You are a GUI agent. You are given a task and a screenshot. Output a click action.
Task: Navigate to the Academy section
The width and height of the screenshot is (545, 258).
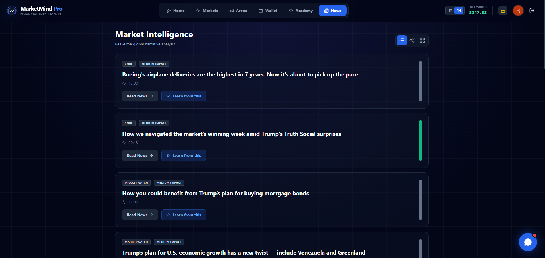tap(300, 11)
